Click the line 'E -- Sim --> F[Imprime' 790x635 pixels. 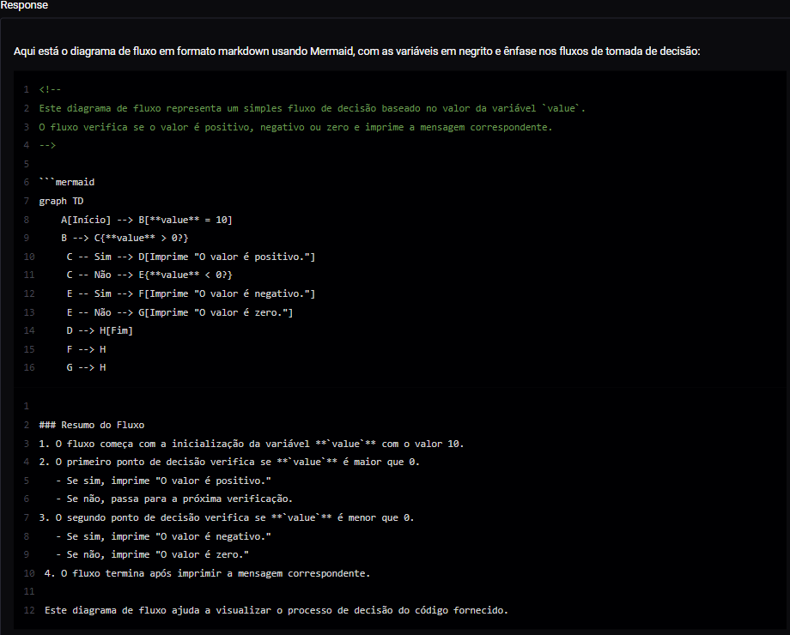[191, 293]
